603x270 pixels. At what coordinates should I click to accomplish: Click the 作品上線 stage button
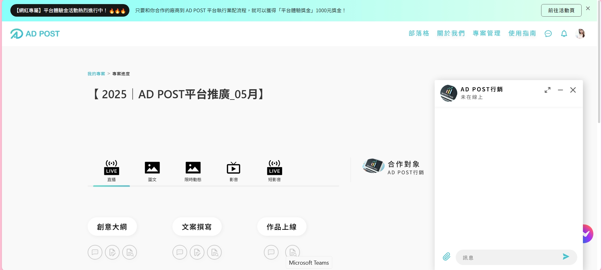pos(282,227)
